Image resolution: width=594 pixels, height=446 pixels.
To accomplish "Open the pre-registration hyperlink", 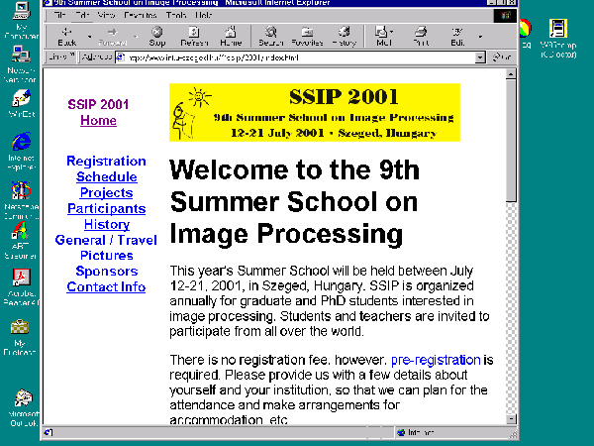I will coord(436,359).
